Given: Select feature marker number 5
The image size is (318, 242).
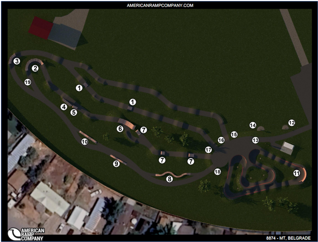Looking at the screenshot, I should point(74,112).
